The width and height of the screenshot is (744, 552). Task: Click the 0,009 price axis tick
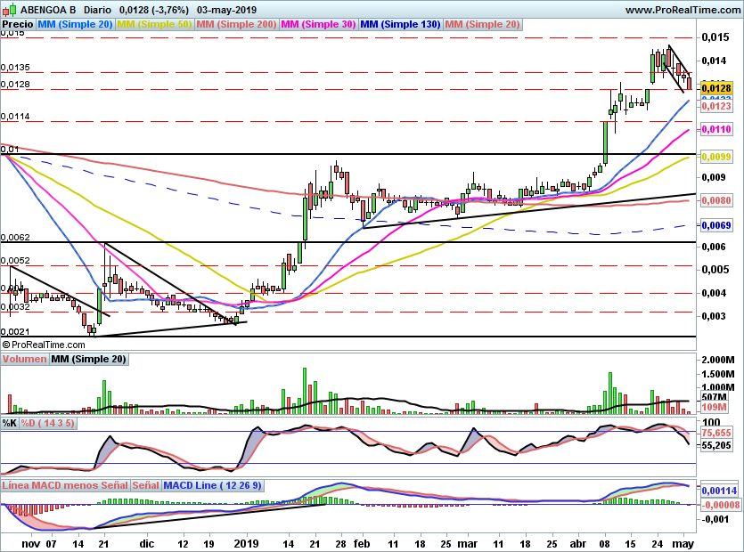point(714,177)
